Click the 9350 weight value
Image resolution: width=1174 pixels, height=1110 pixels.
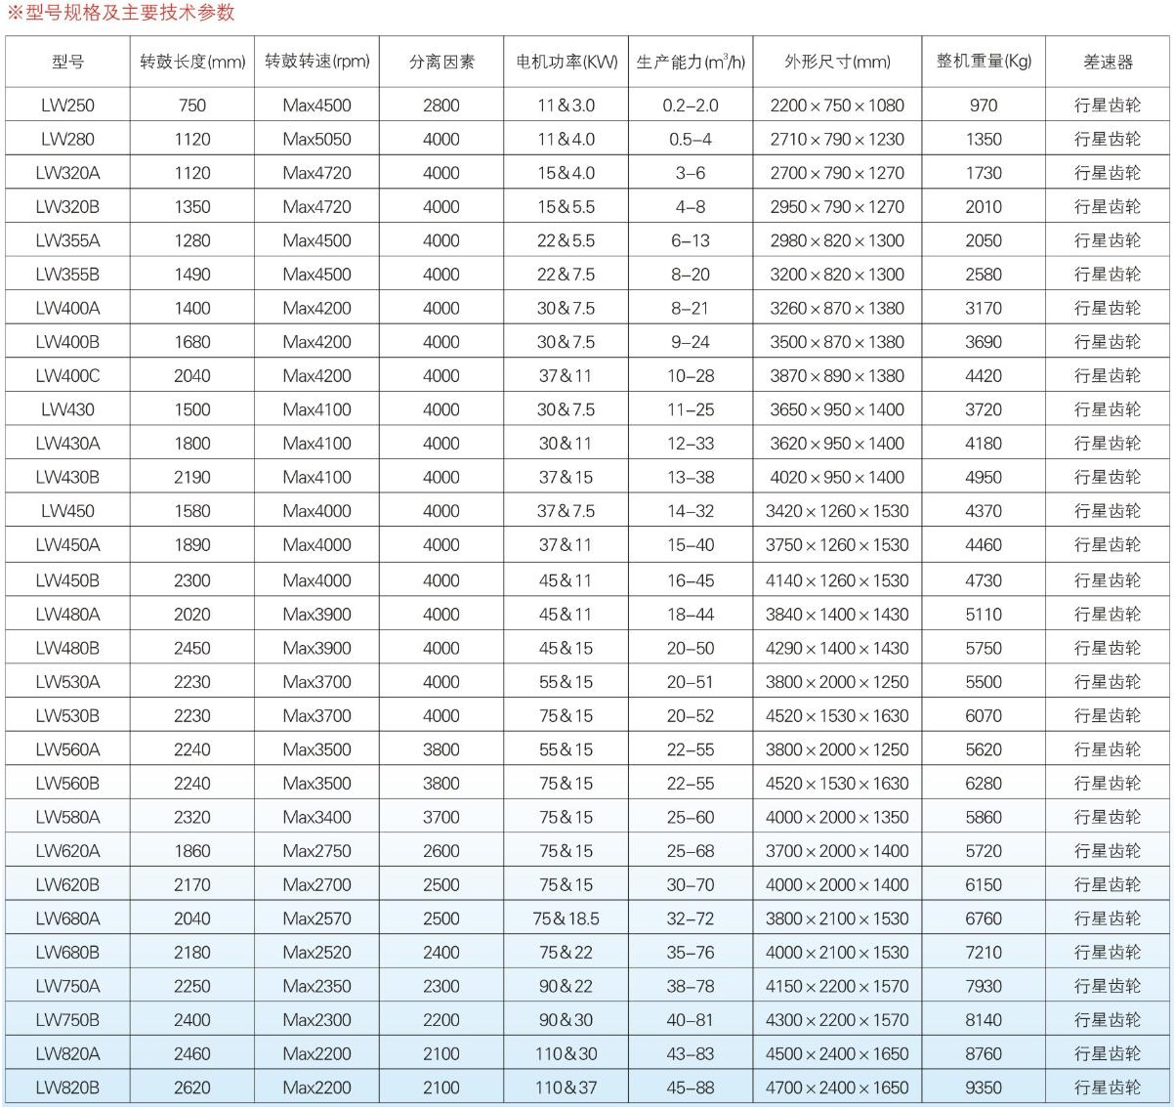point(984,1088)
